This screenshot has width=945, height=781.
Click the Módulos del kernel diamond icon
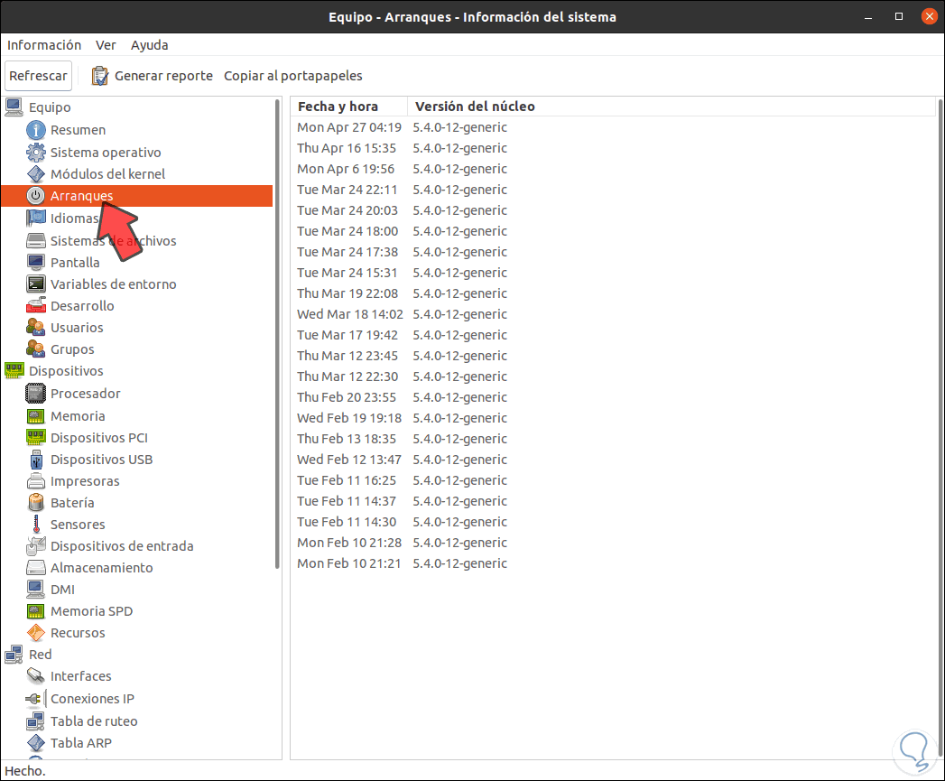coord(36,174)
